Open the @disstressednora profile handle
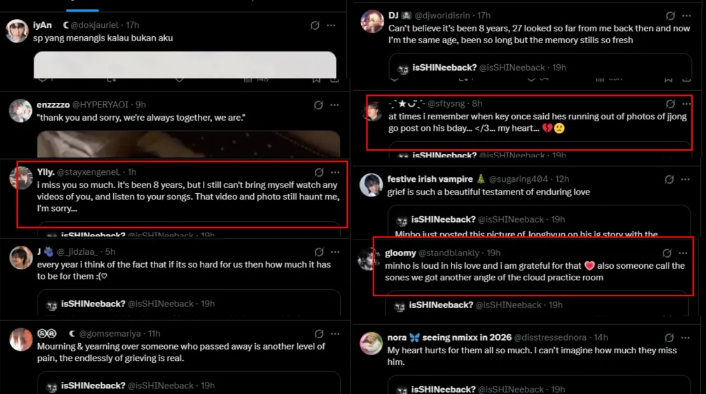This screenshot has width=706, height=394. tap(550, 338)
